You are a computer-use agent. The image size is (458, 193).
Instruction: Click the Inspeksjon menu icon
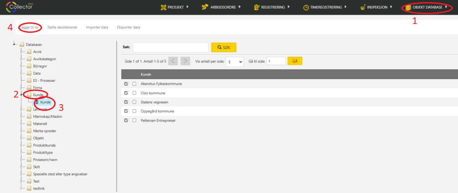click(x=363, y=7)
